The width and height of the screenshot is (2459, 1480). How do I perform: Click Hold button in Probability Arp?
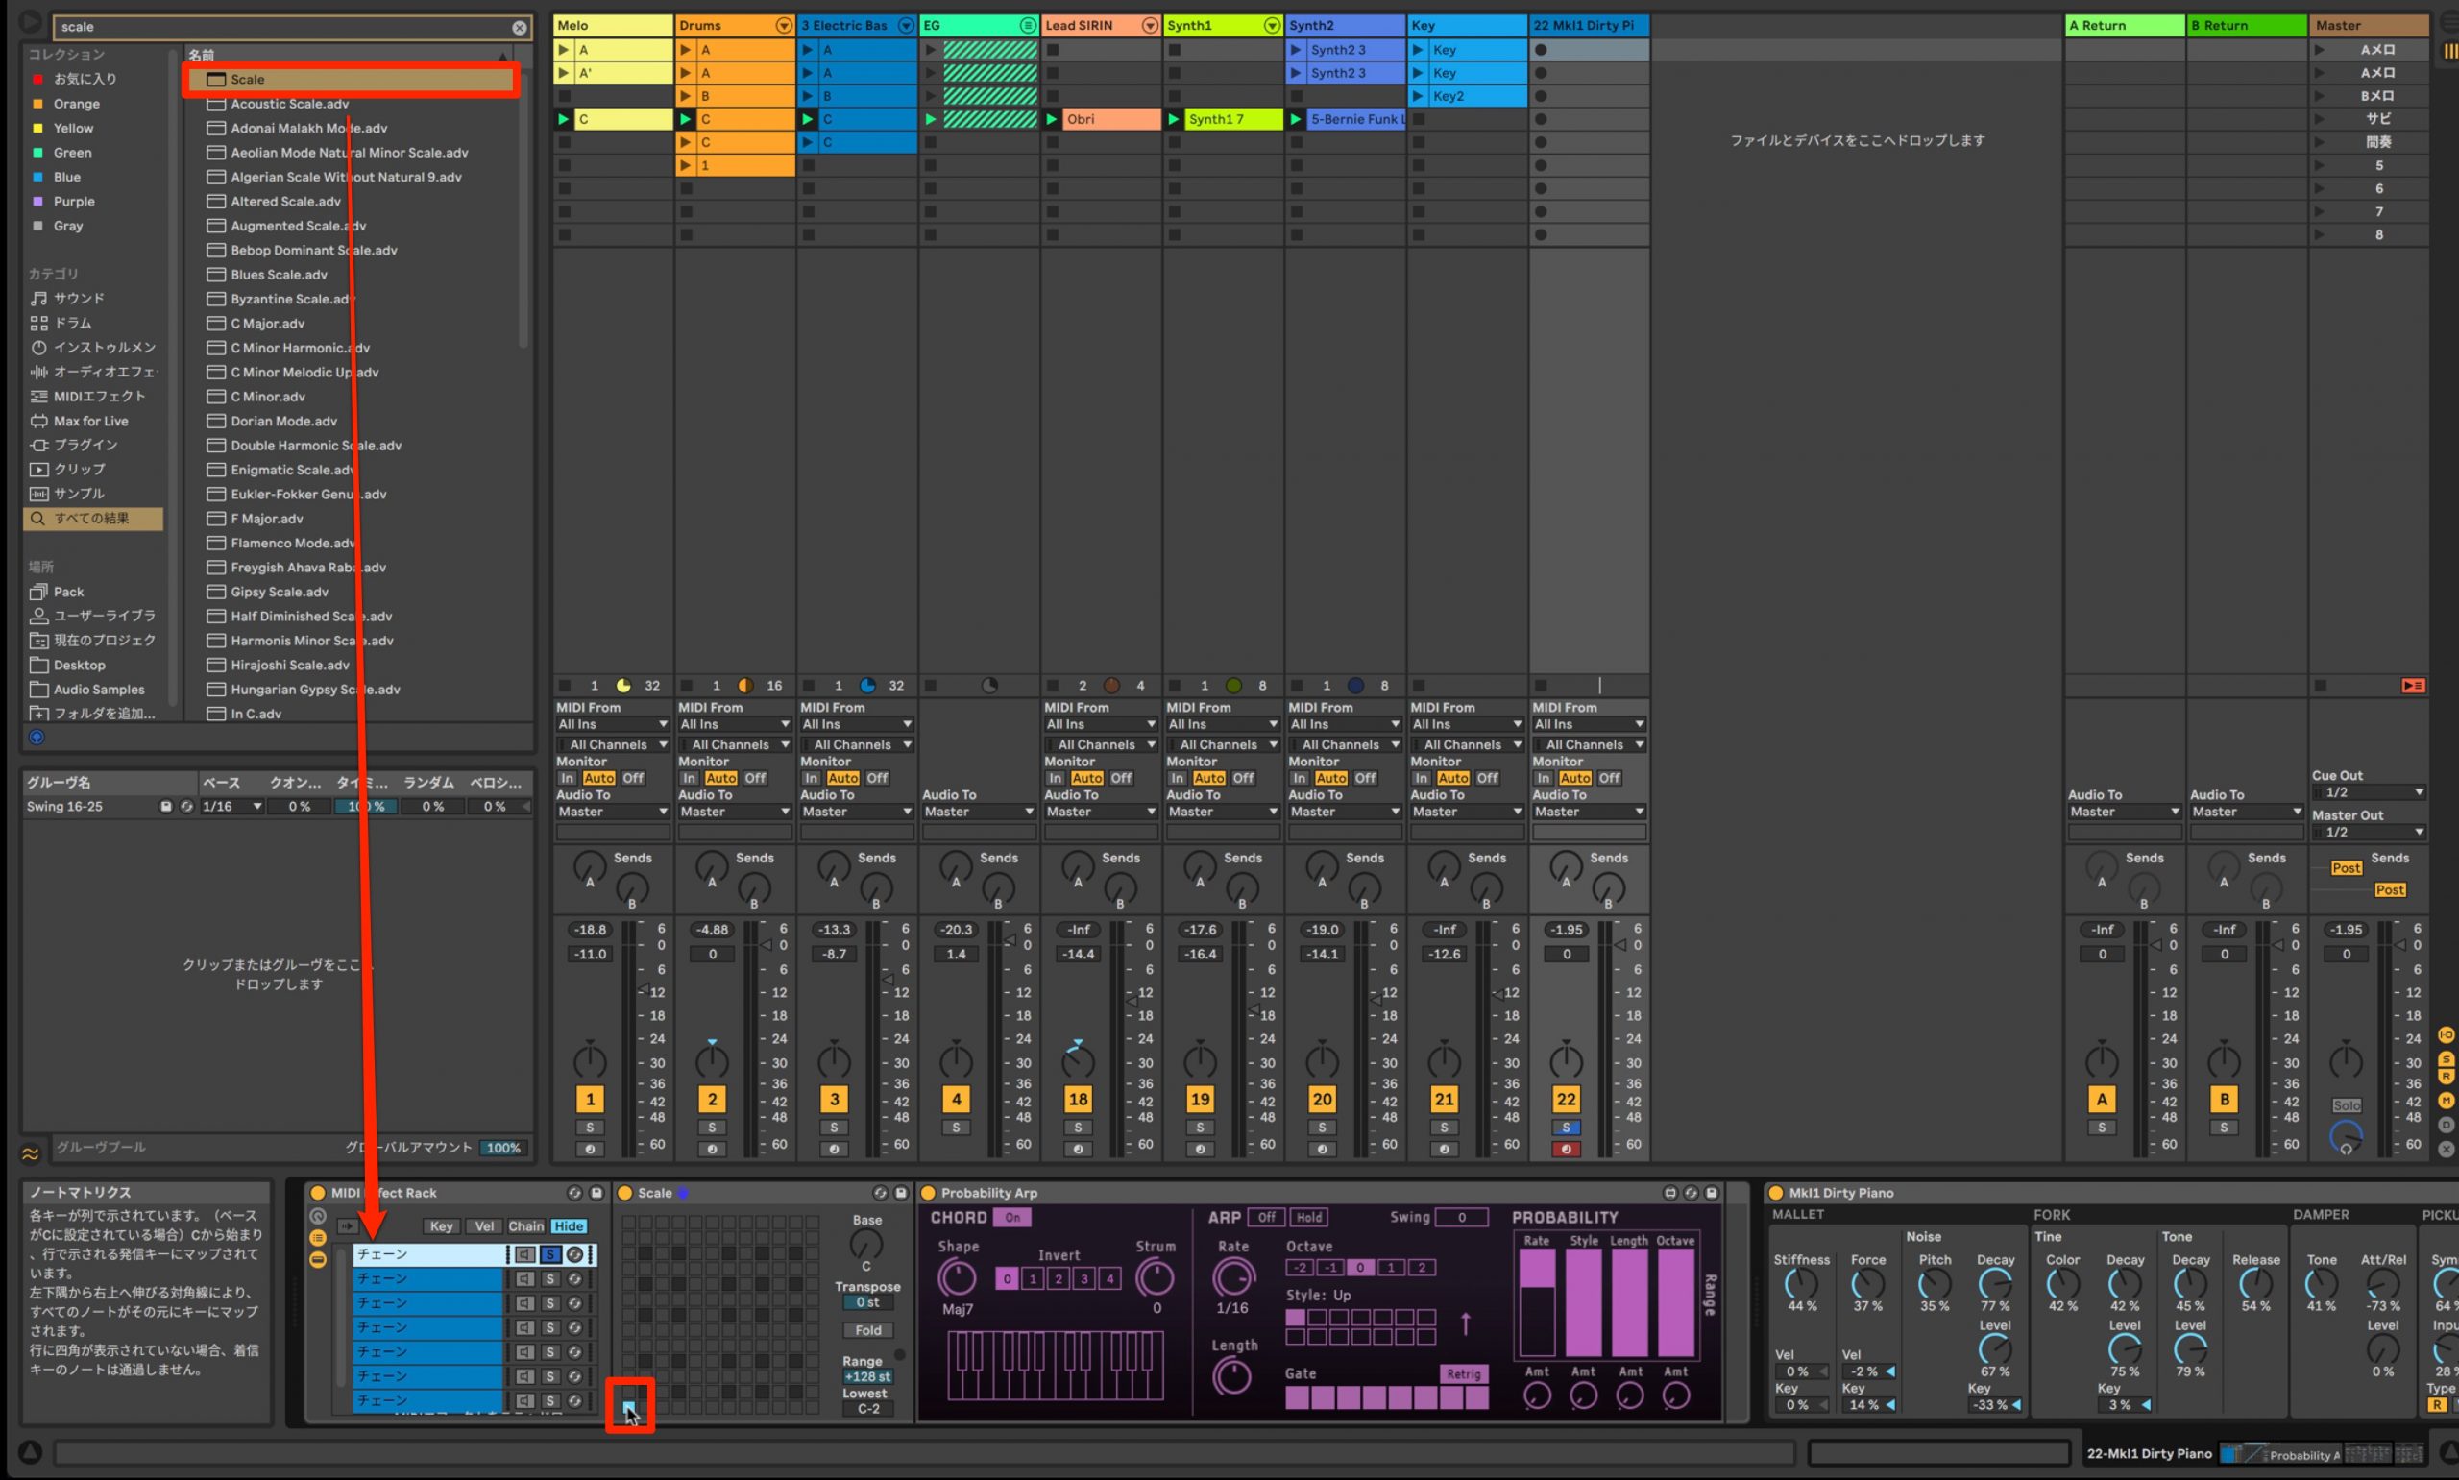pyautogui.click(x=1308, y=1218)
